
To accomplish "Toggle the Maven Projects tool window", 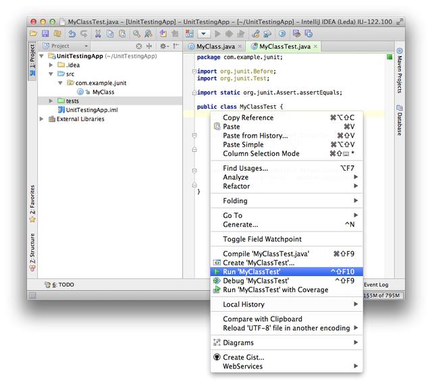I will pos(400,70).
